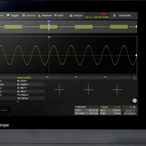Close the measurement panel with X
Viewport: 146px width, 146px height.
(x=134, y=78)
